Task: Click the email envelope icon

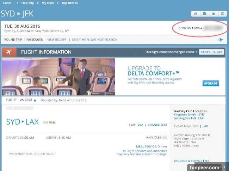Action: coord(213,14)
